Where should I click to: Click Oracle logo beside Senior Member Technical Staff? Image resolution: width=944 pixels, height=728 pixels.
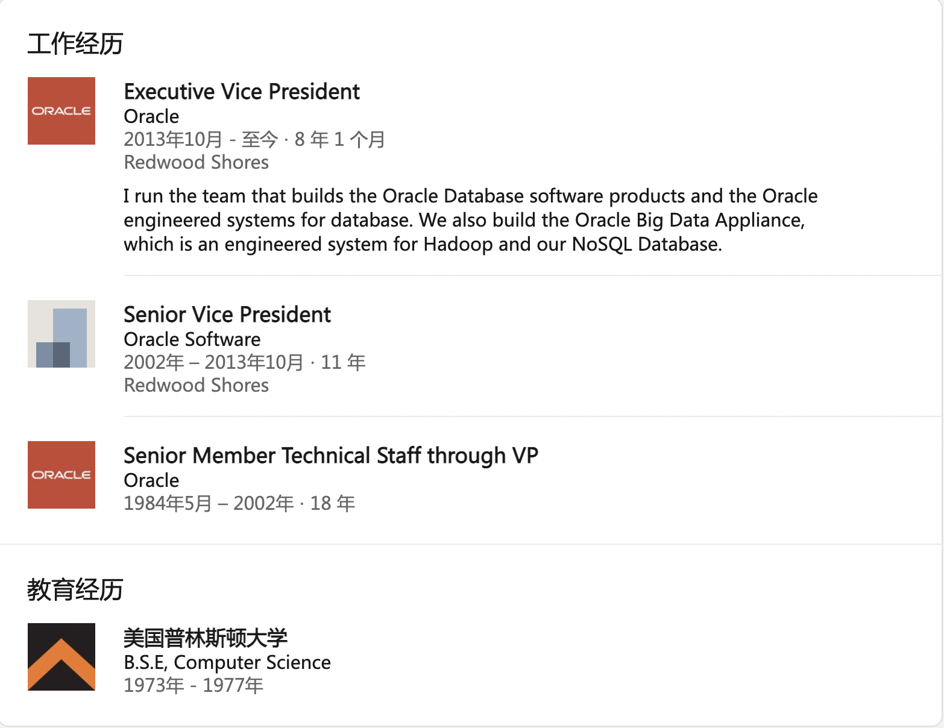pyautogui.click(x=61, y=475)
